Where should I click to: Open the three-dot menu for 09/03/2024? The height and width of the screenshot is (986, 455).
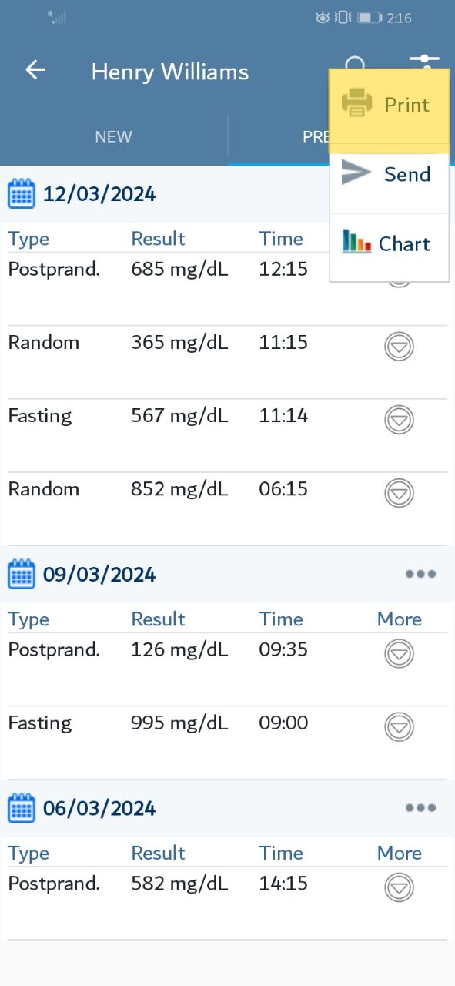[x=420, y=574]
